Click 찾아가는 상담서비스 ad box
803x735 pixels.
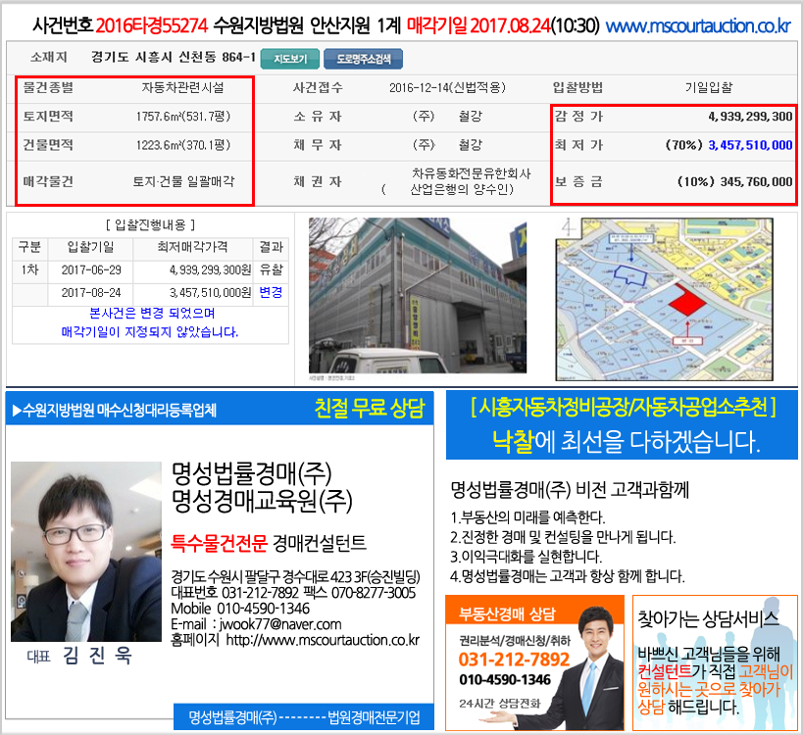715,662
